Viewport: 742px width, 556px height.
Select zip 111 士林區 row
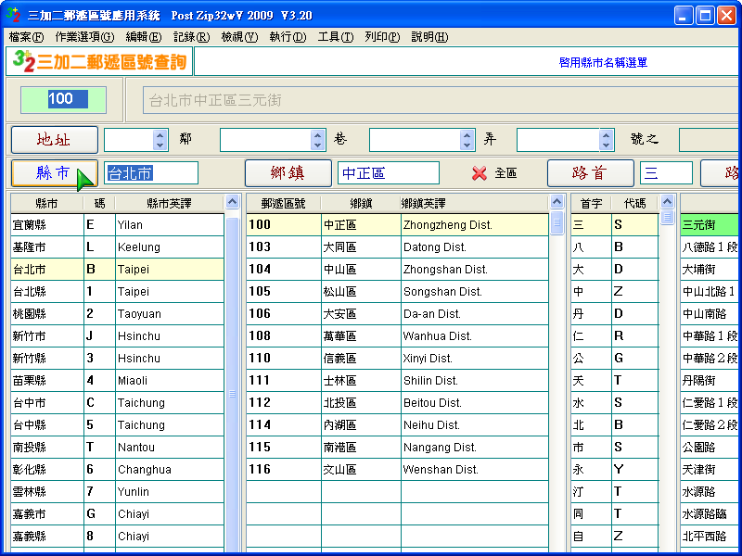[398, 380]
